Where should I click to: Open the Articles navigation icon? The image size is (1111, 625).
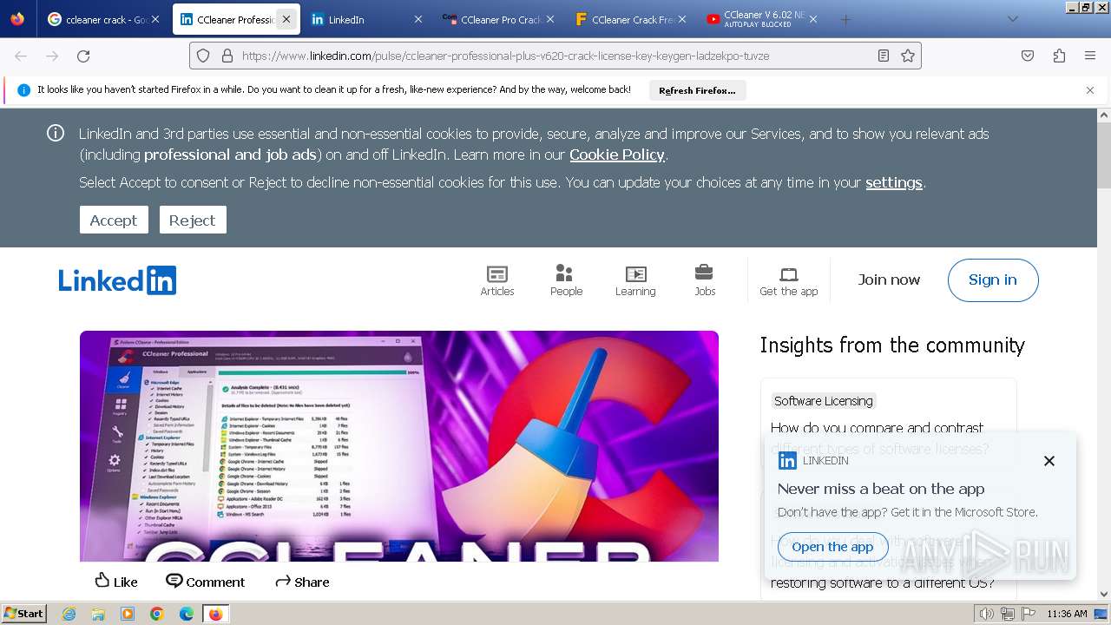497,280
